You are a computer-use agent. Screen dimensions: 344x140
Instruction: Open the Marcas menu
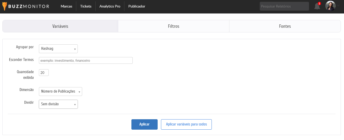pos(66,6)
